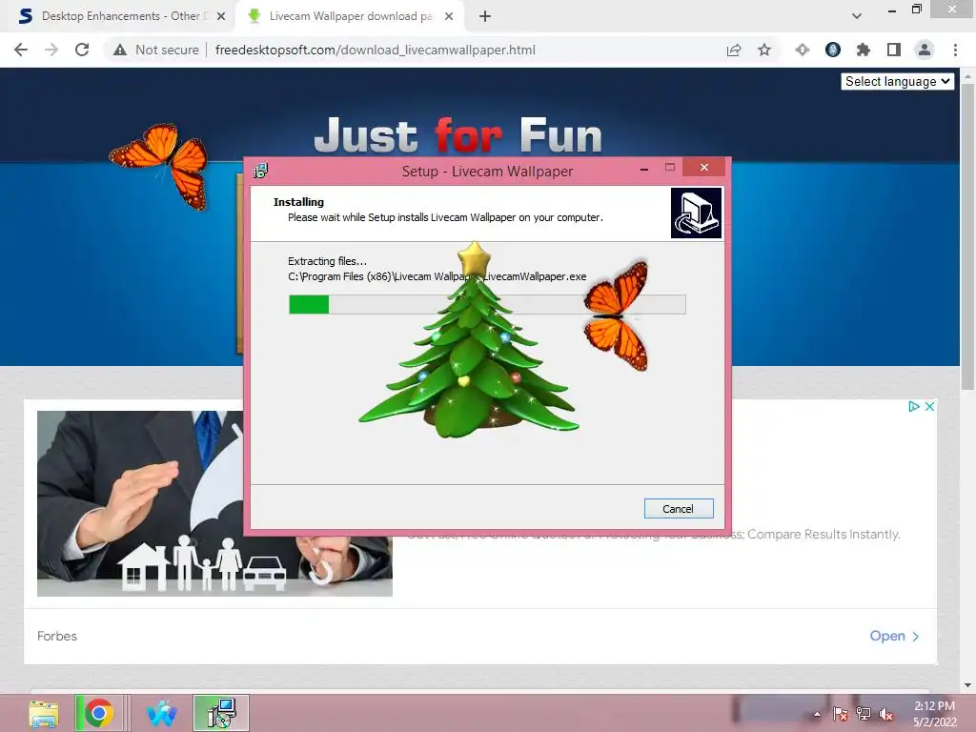Click the Just for Fun banner heading
Viewport: 976px width, 732px height.
[x=457, y=135]
